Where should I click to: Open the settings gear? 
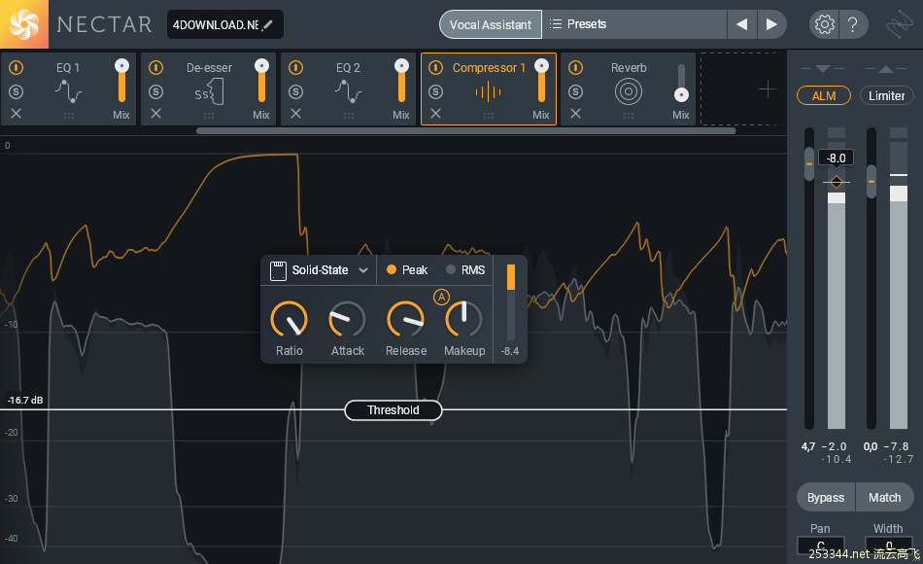[824, 24]
